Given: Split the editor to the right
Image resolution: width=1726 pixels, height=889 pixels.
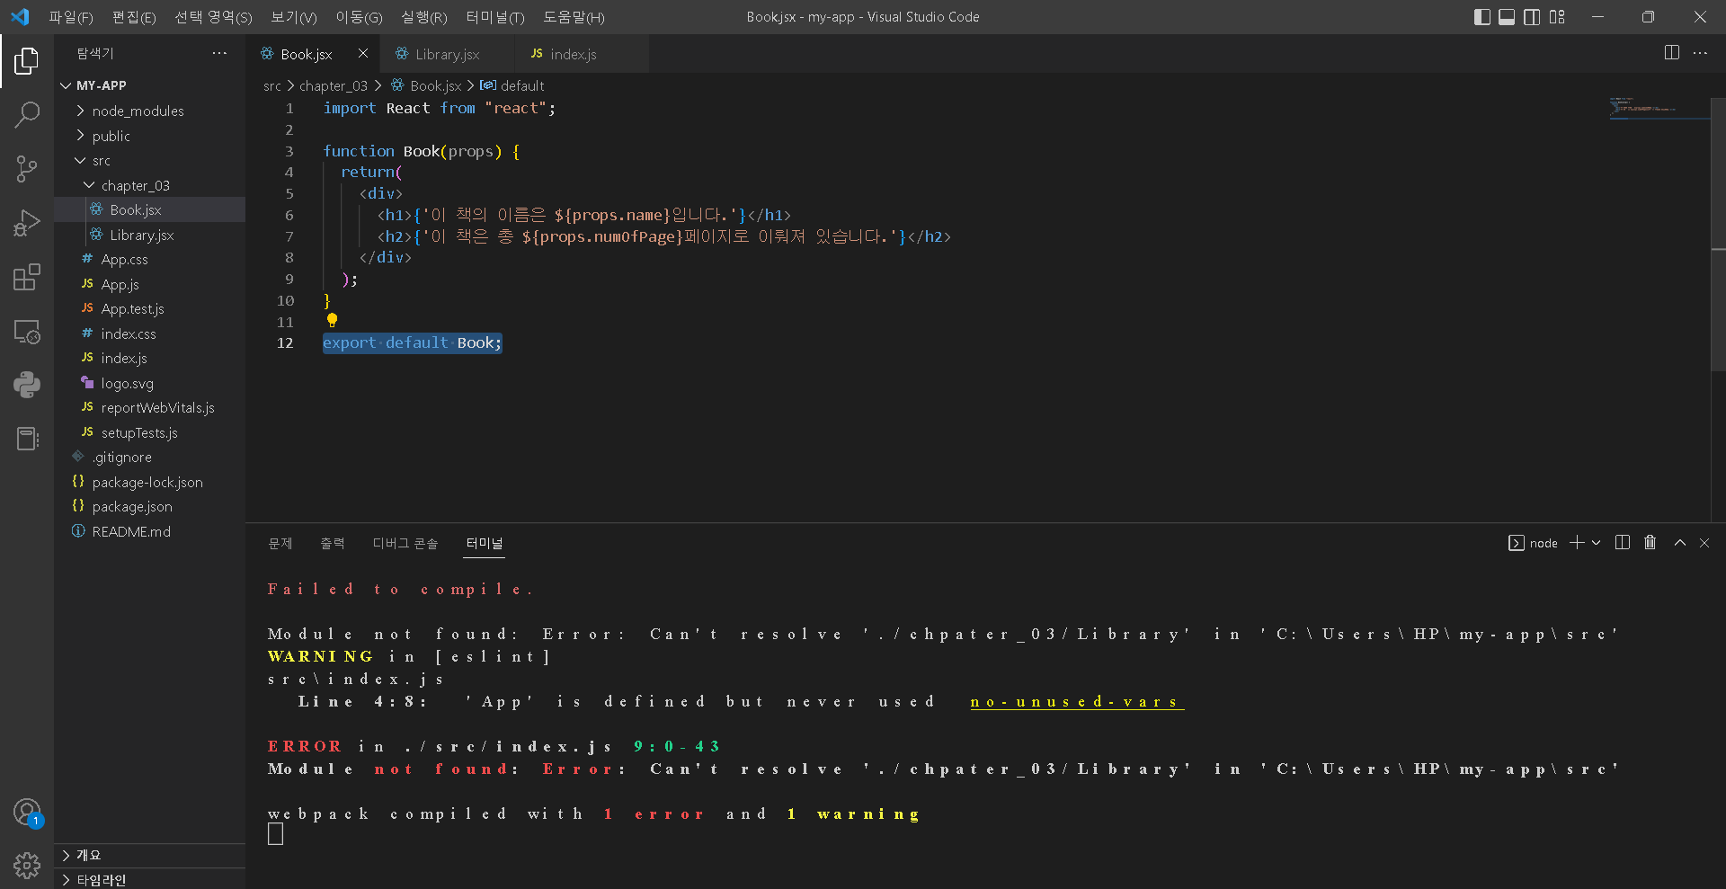Looking at the screenshot, I should click(1672, 53).
